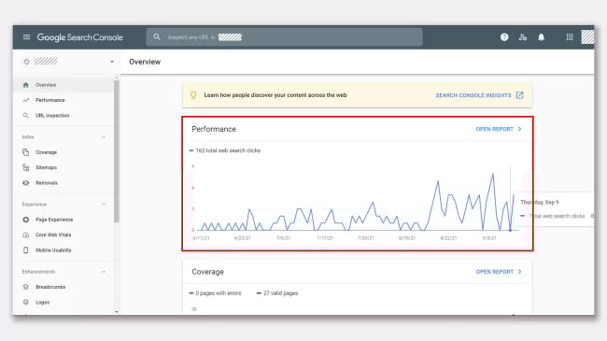Click the sidebar scrollbar down arrow
This screenshot has width=607, height=341.
[117, 311]
